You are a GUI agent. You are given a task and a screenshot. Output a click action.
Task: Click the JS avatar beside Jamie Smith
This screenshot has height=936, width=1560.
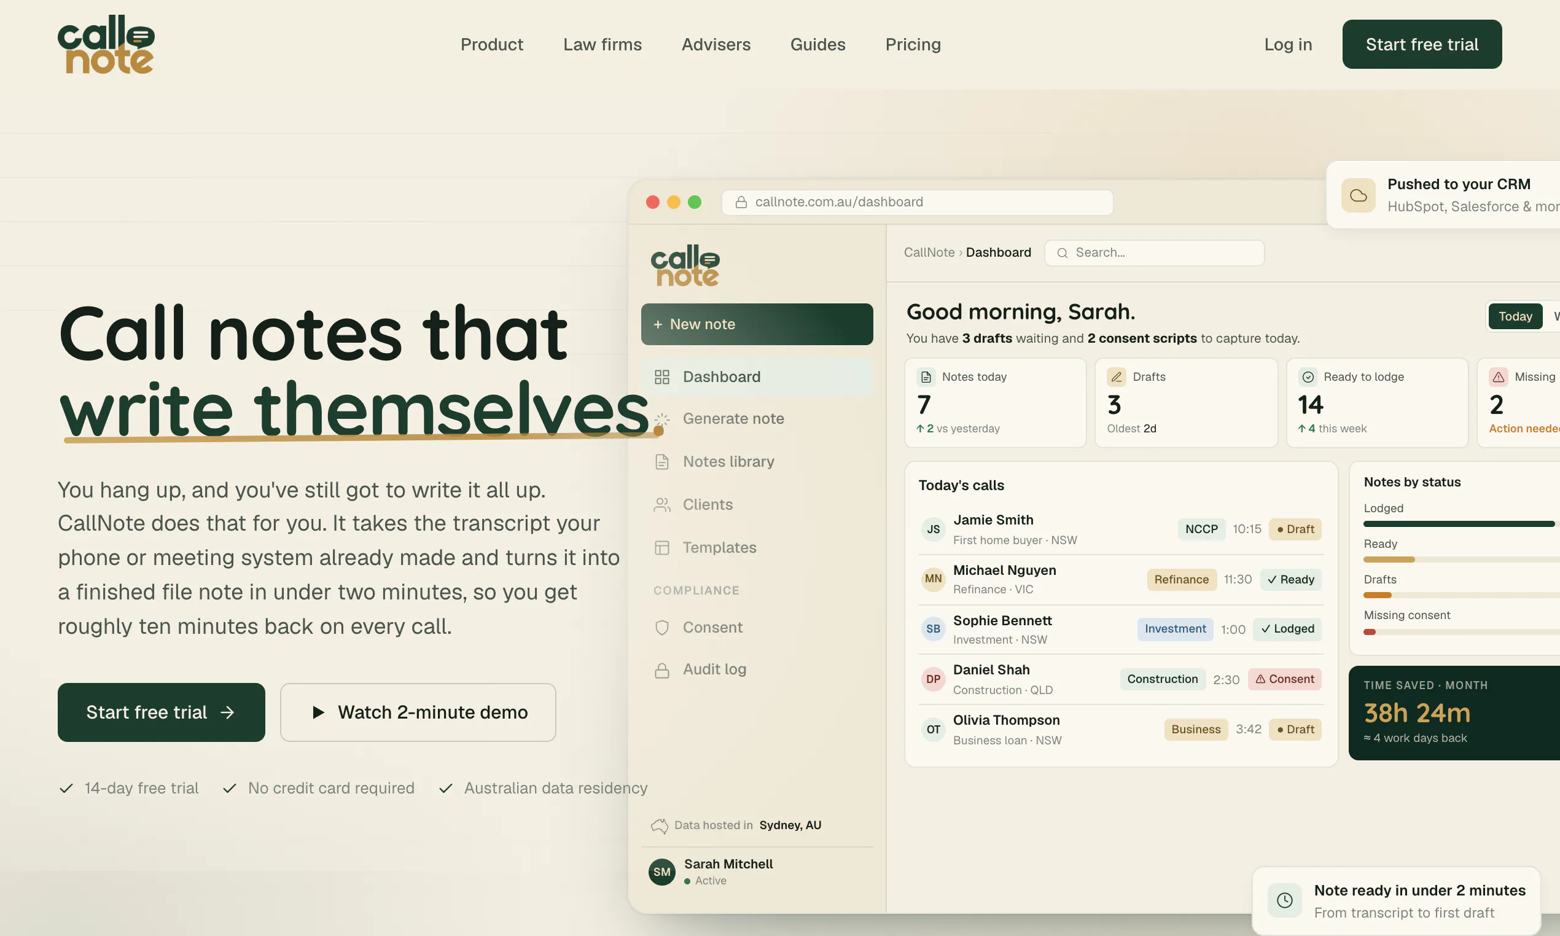[933, 530]
